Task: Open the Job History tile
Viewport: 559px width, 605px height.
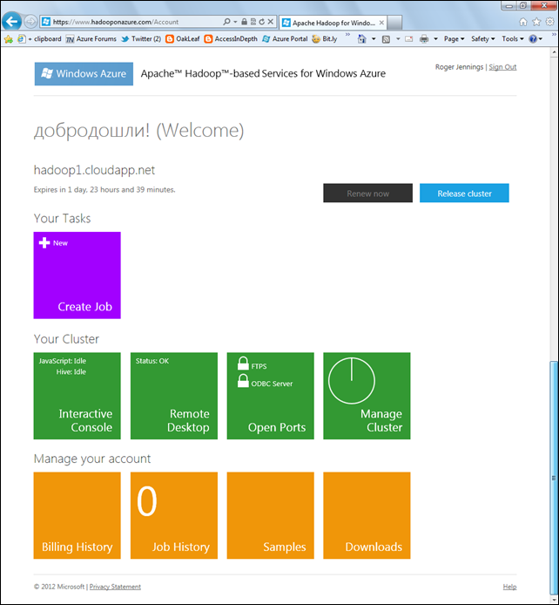Action: pos(174,515)
